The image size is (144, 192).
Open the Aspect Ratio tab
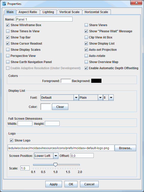(28, 12)
